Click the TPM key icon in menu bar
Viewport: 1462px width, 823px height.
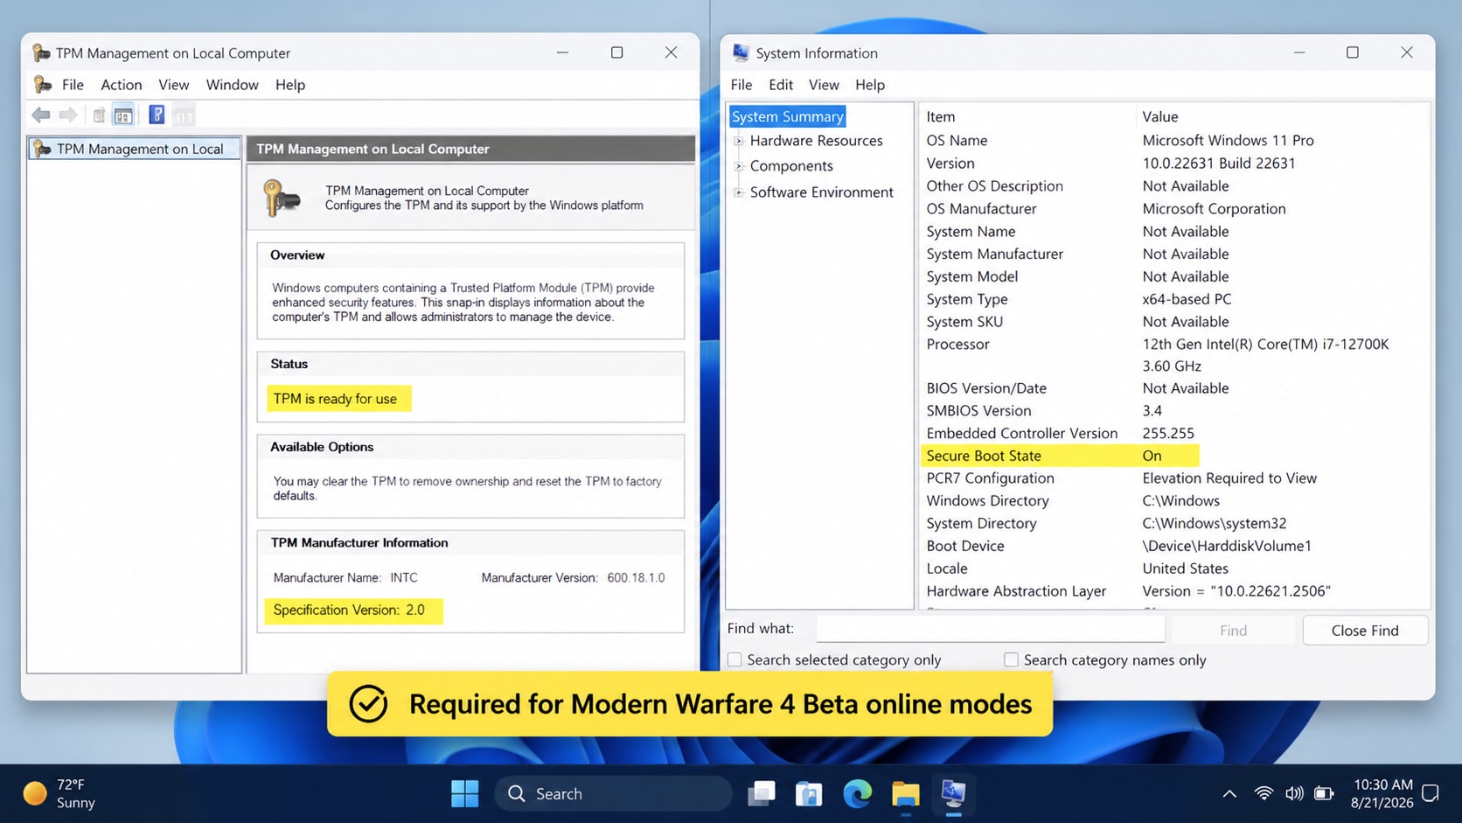(x=42, y=85)
